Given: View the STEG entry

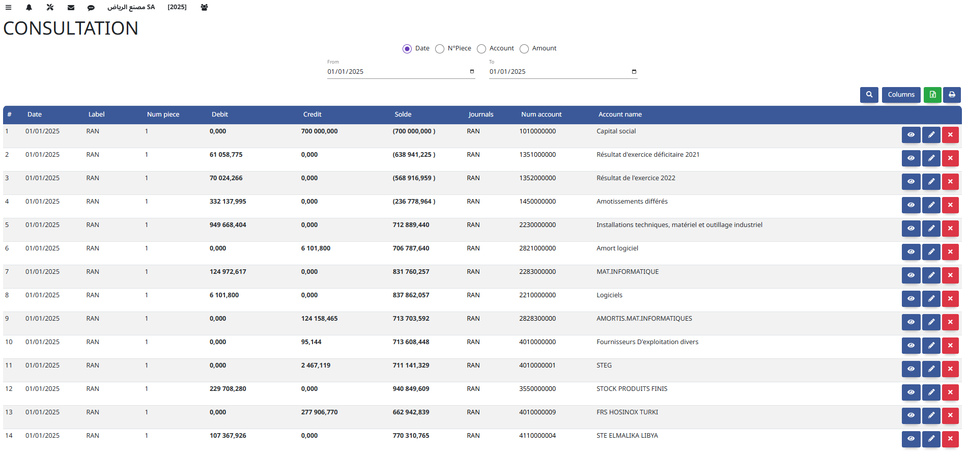Looking at the screenshot, I should (911, 369).
